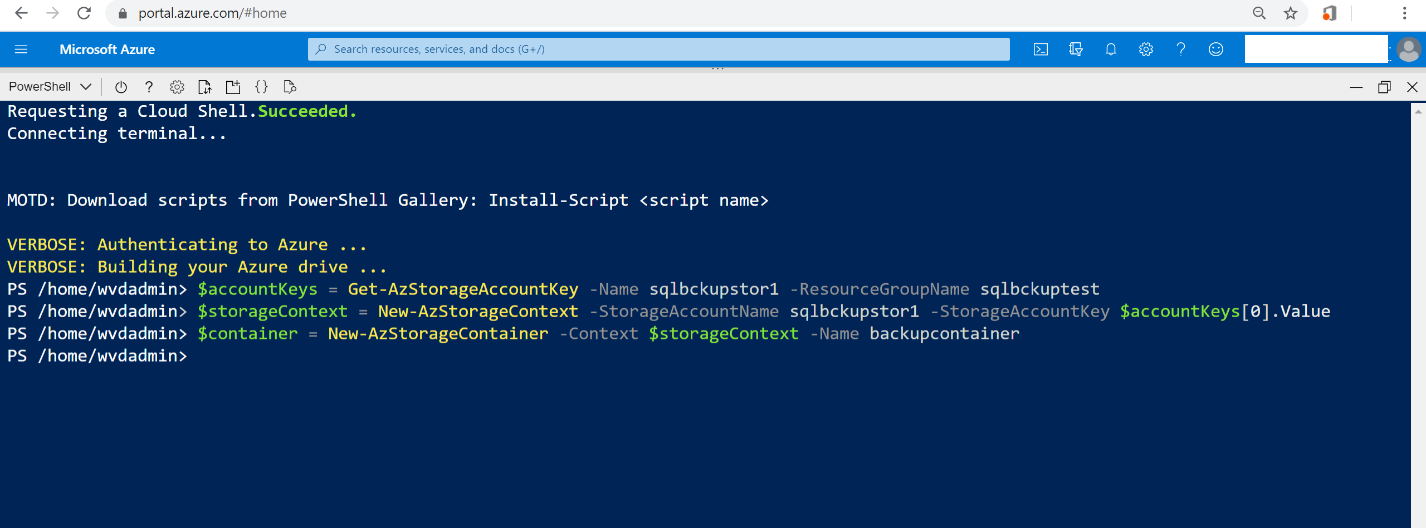The width and height of the screenshot is (1426, 528).
Task: Open the Cloud Shell help icon
Action: [x=149, y=87]
